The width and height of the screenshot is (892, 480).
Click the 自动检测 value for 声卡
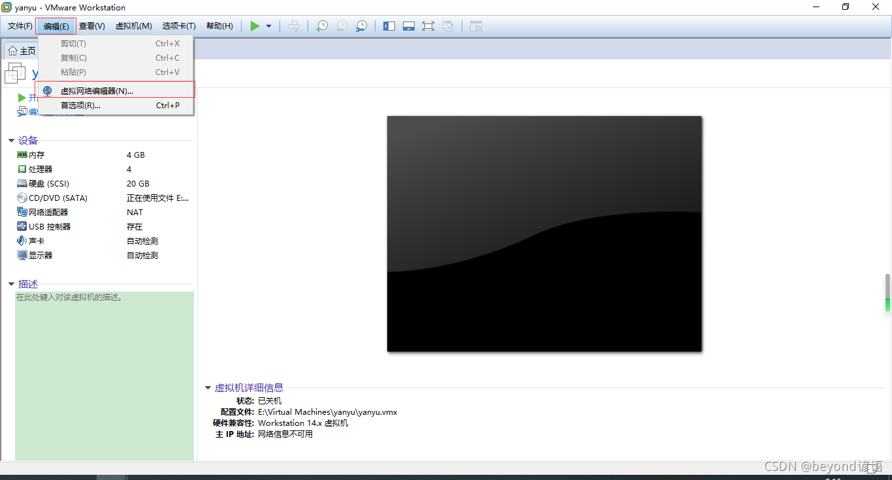point(142,241)
